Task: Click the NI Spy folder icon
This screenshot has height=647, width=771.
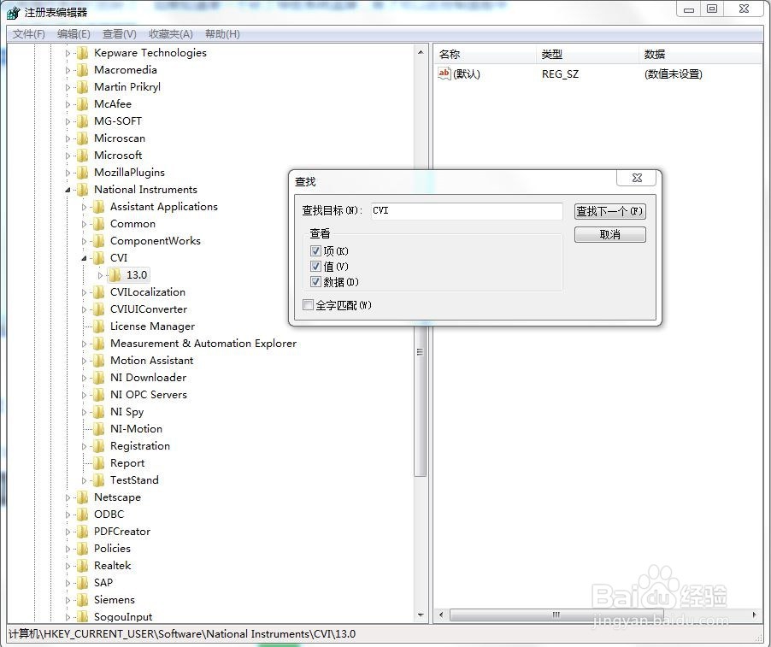Action: click(x=99, y=412)
